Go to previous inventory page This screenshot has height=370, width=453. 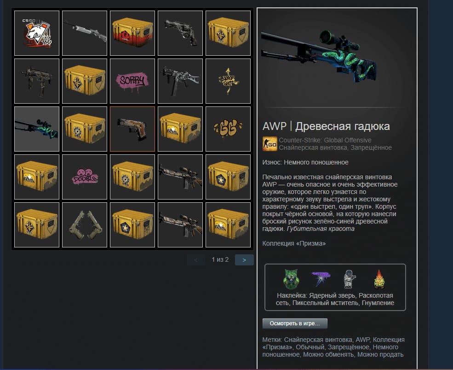coord(196,260)
